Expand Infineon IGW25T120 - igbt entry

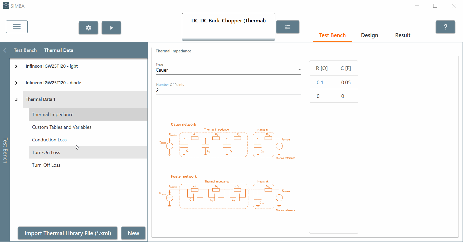16,66
